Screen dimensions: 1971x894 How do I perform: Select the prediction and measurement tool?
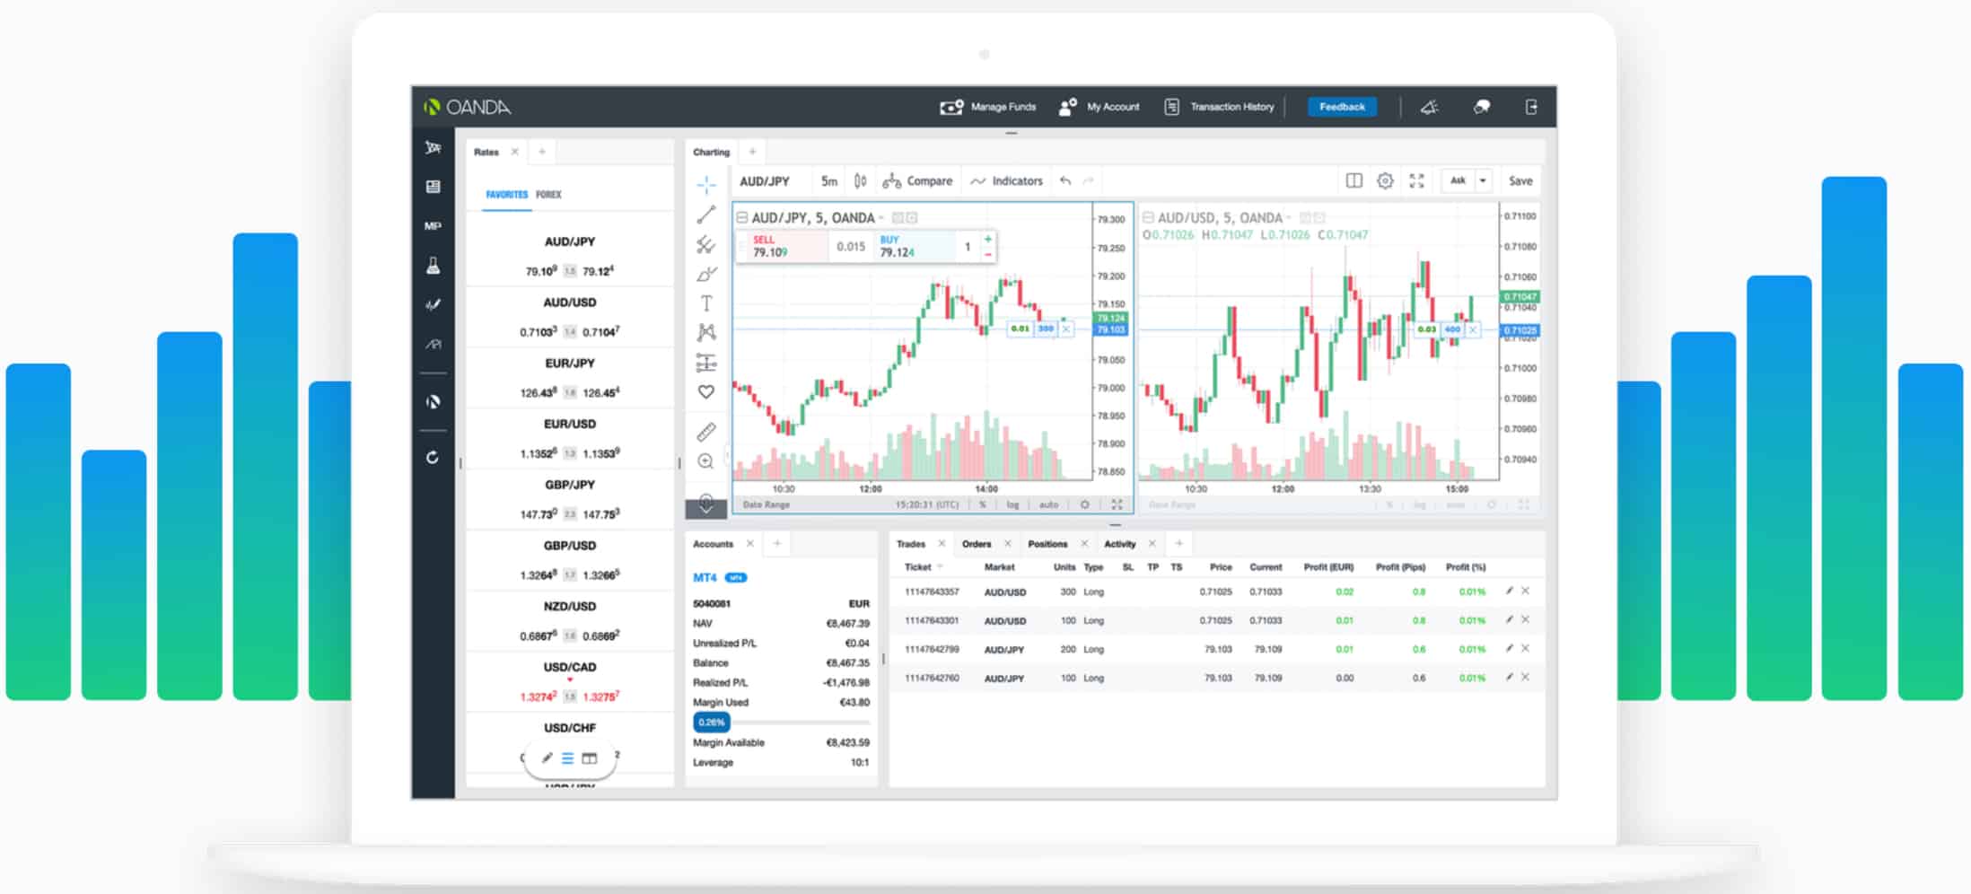[x=706, y=363]
